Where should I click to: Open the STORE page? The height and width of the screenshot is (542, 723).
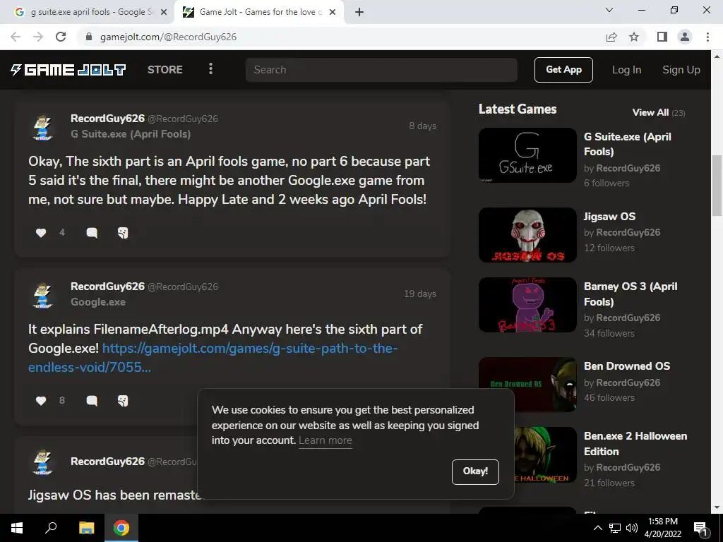pos(165,70)
